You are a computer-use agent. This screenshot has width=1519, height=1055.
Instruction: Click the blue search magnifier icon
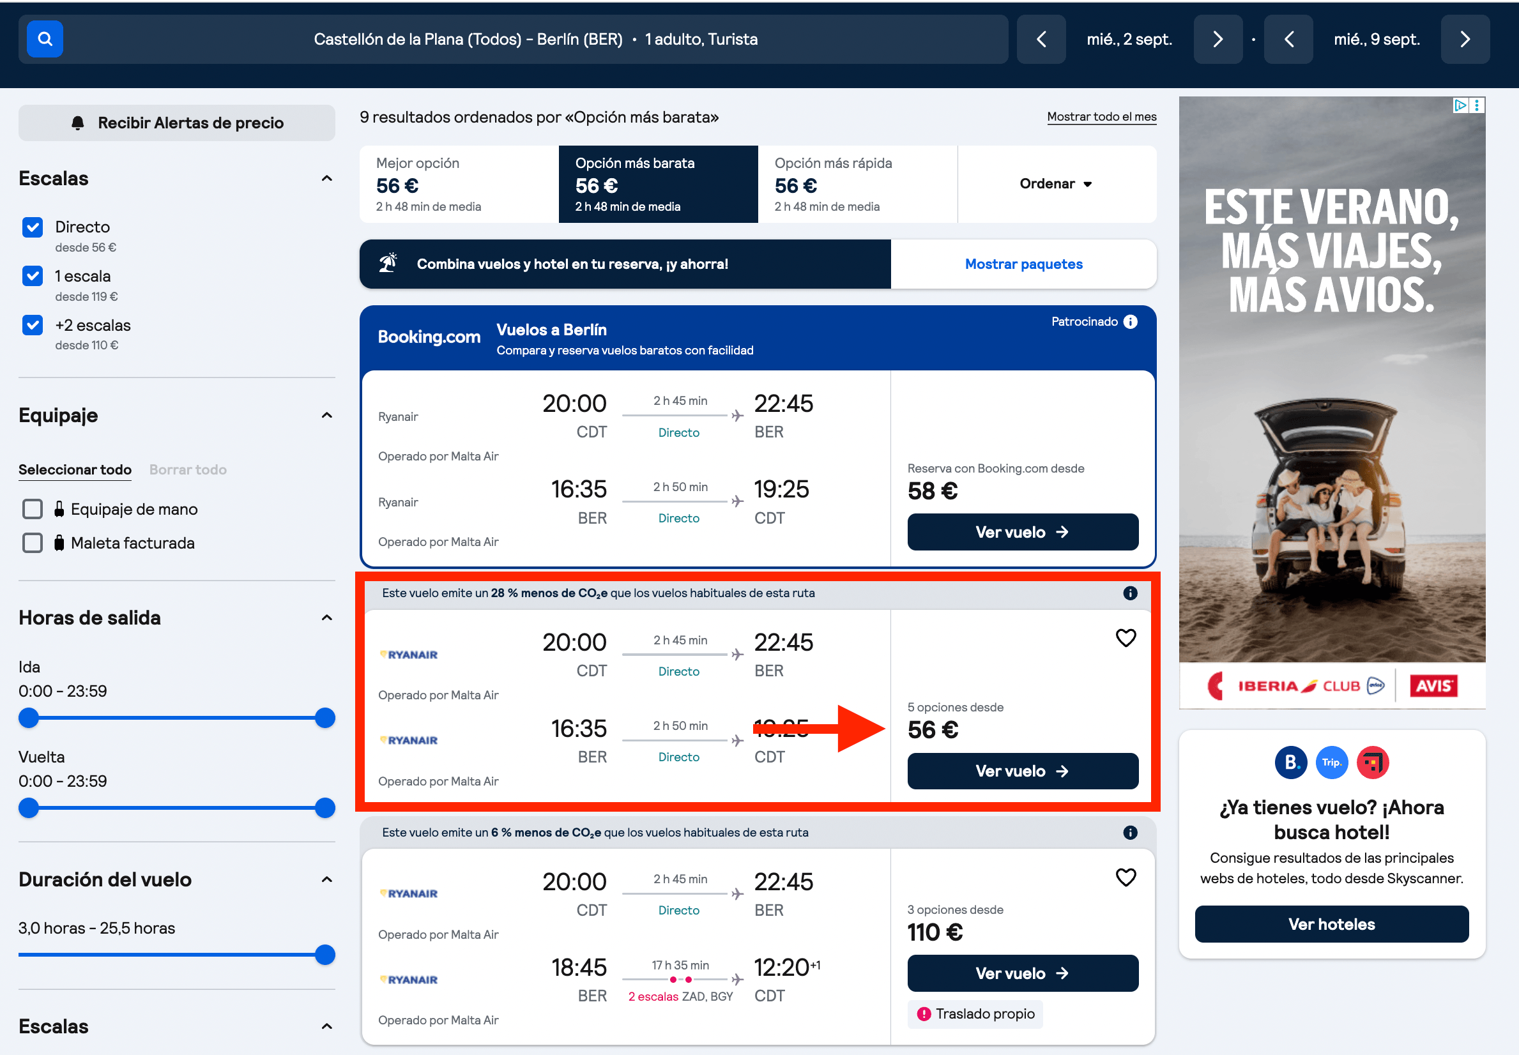[44, 39]
